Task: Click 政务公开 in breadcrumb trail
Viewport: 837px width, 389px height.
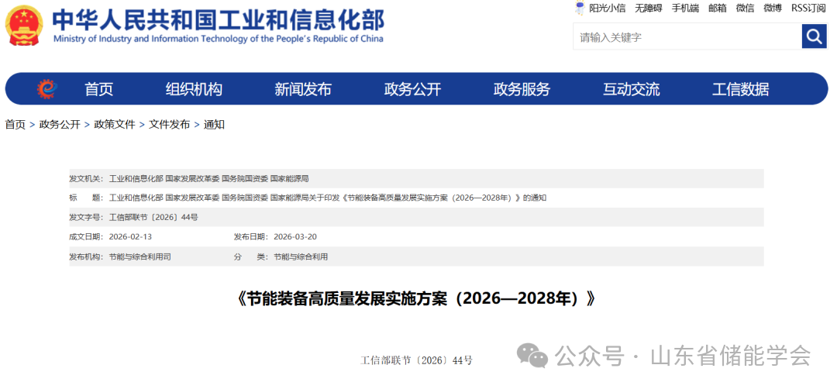Action: [x=60, y=124]
